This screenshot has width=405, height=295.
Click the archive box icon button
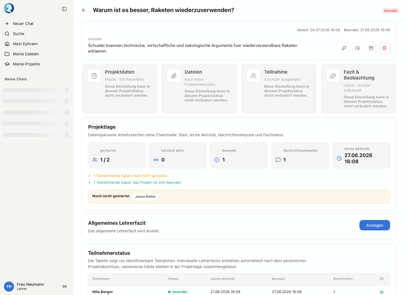tap(371, 48)
